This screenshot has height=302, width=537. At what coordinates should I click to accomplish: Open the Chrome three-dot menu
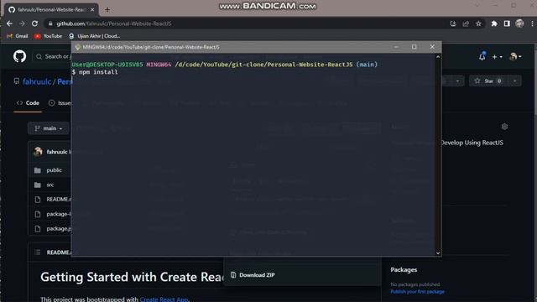tap(532, 23)
